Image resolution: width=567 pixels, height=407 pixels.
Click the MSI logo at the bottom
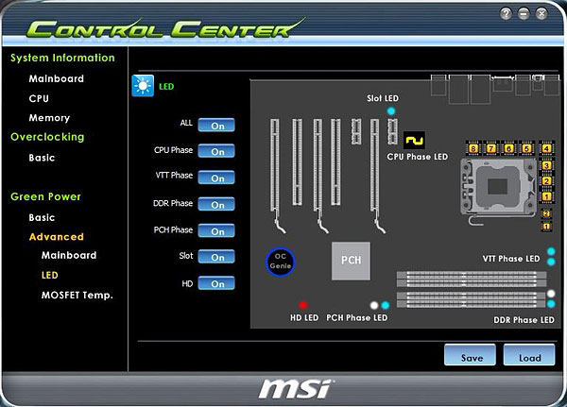296,388
